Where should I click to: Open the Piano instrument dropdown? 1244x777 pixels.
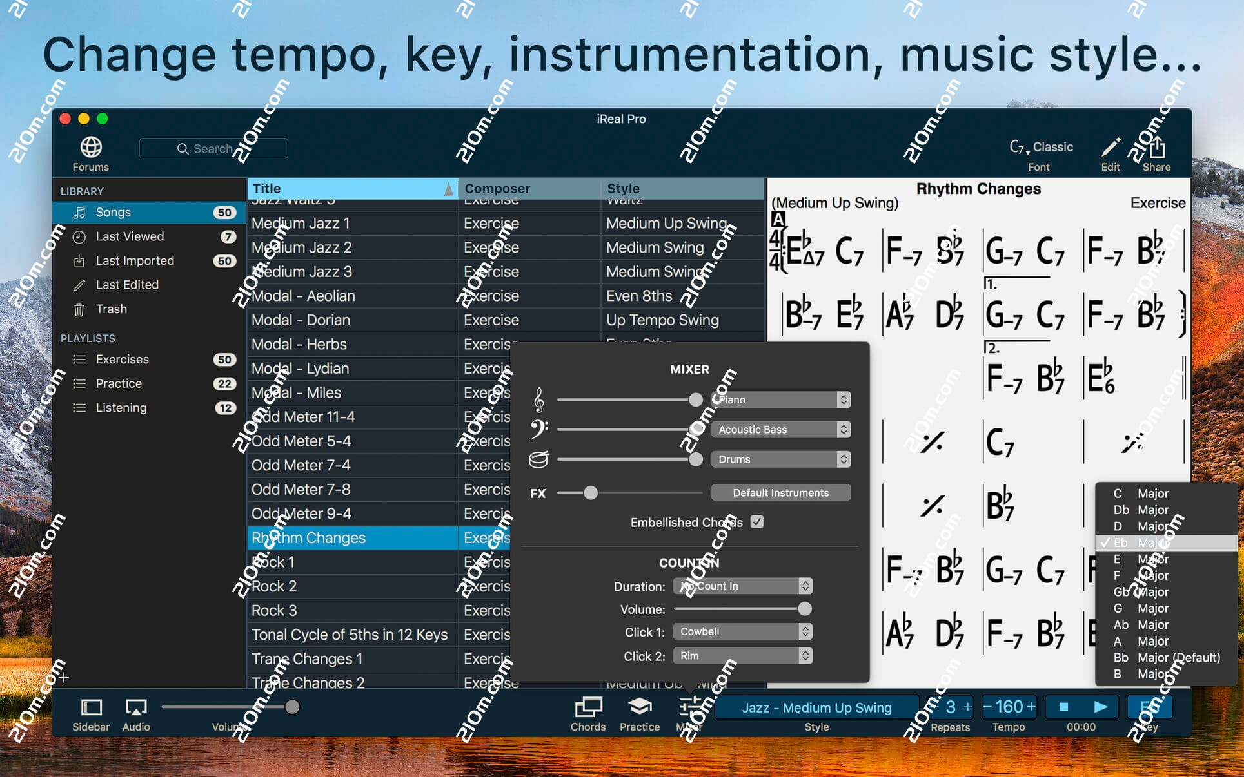coord(780,399)
